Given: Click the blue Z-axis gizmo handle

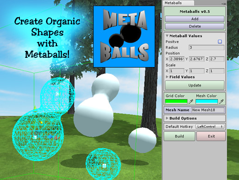Looking at the screenshot, I should click(50, 137).
